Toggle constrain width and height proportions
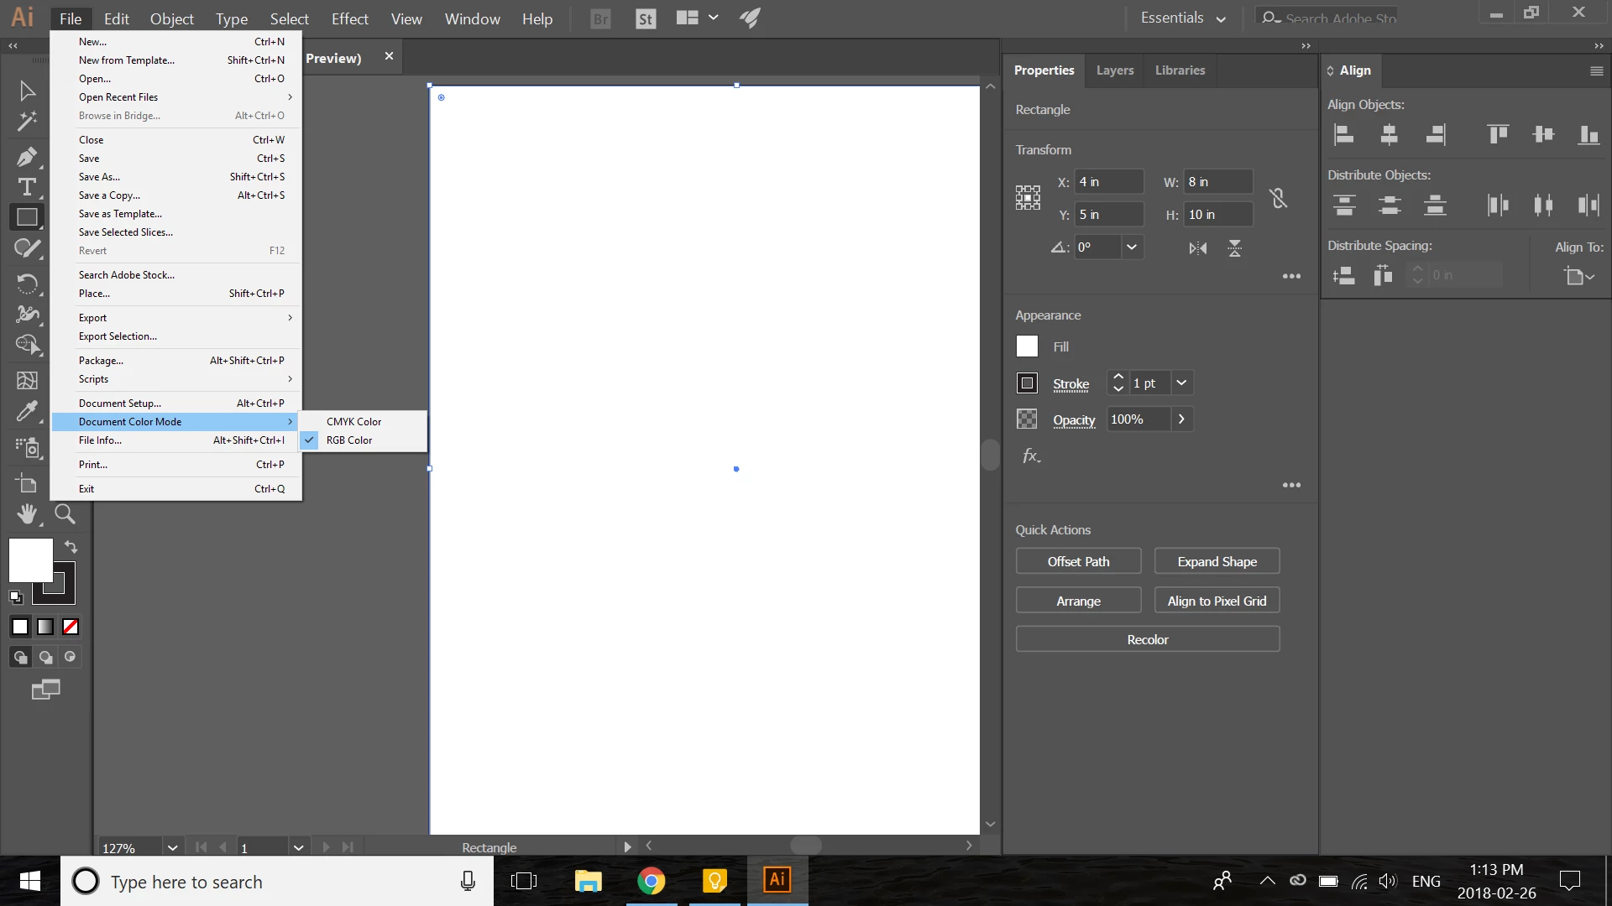Image resolution: width=1612 pixels, height=906 pixels. (x=1278, y=198)
